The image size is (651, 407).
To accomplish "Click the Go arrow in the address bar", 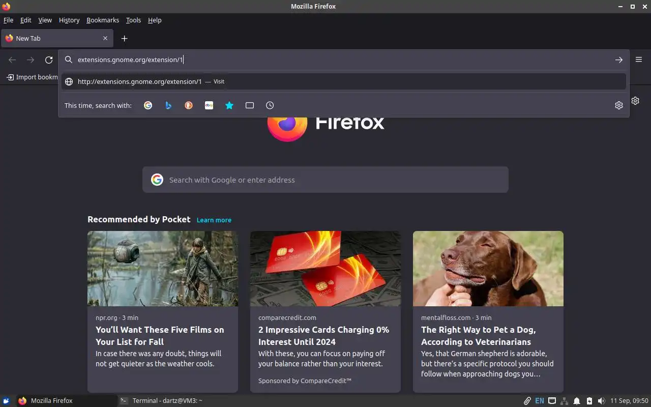I will [619, 60].
